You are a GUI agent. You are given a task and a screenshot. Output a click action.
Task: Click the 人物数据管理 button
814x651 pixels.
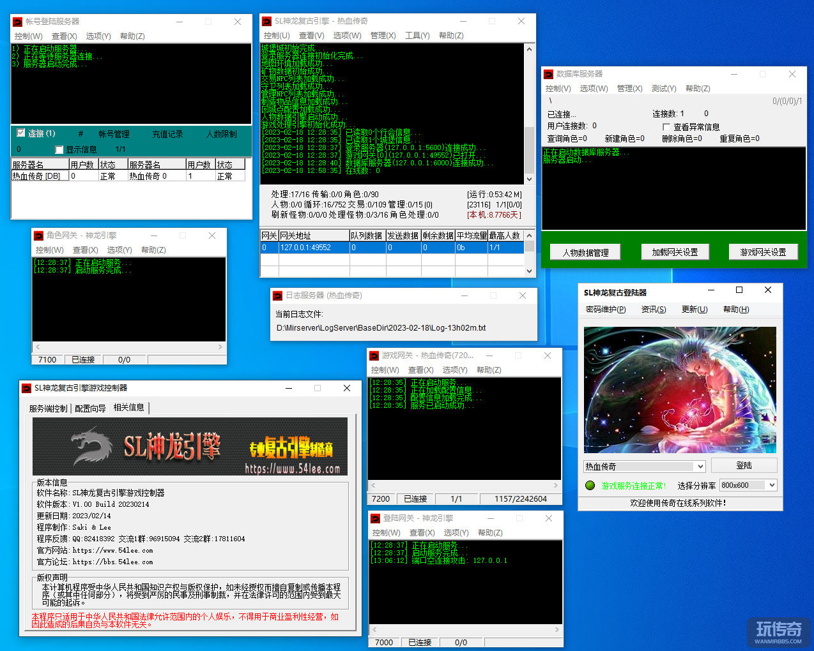[586, 253]
